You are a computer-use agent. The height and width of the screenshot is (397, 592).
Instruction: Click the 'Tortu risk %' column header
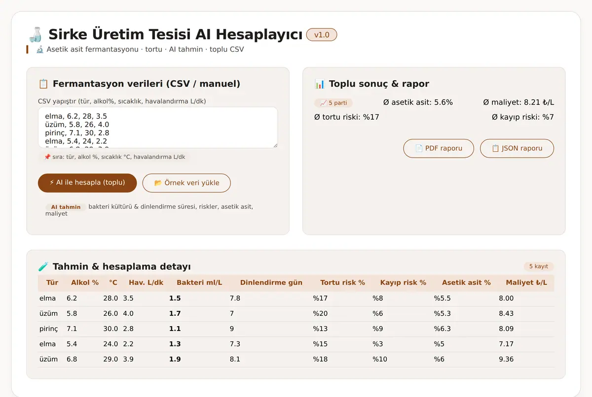click(342, 283)
